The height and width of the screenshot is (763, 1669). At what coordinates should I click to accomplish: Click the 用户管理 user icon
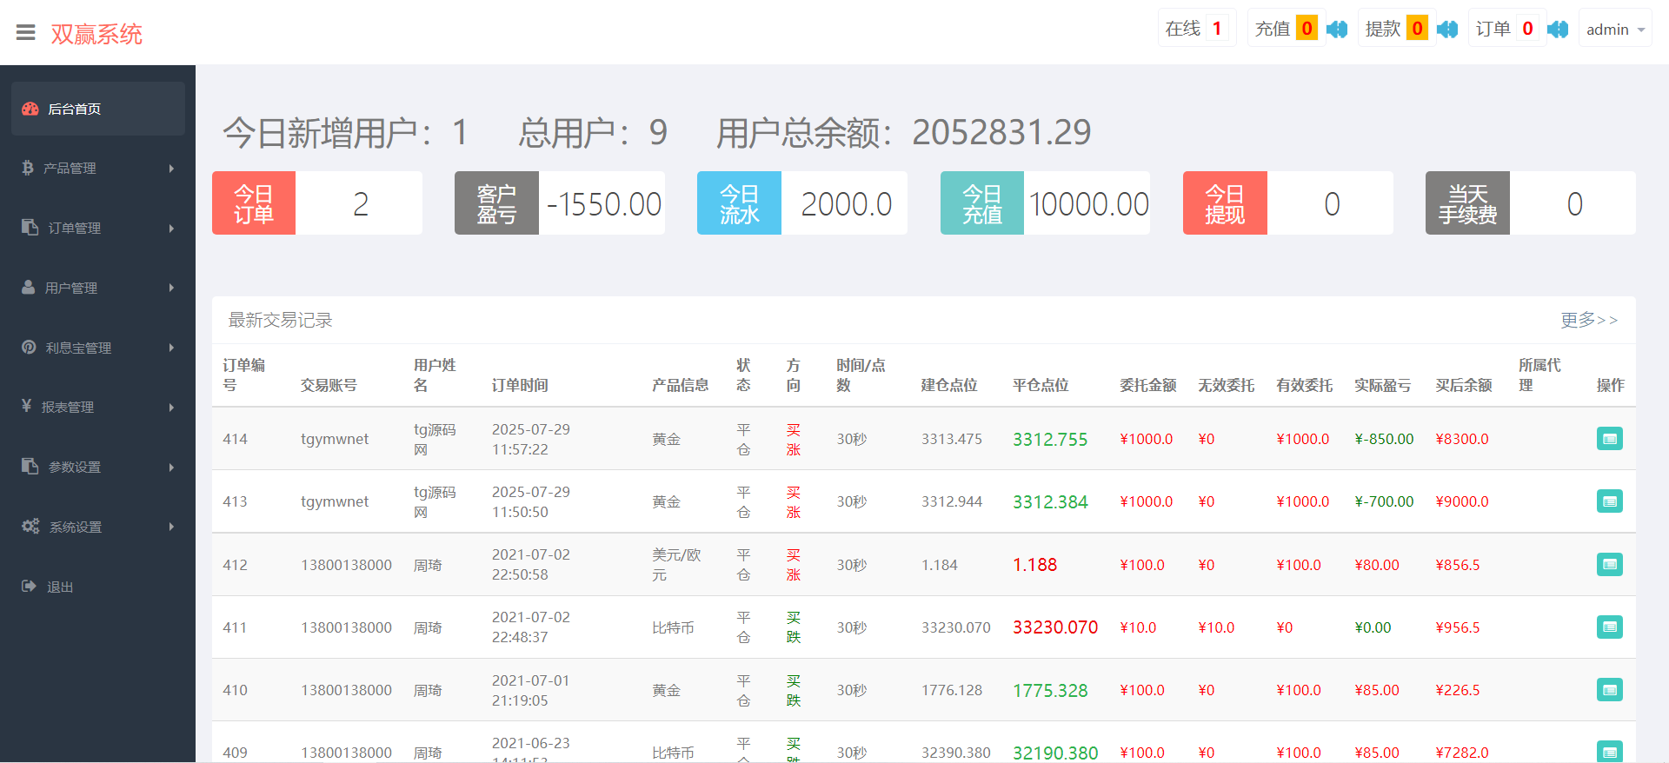[29, 288]
